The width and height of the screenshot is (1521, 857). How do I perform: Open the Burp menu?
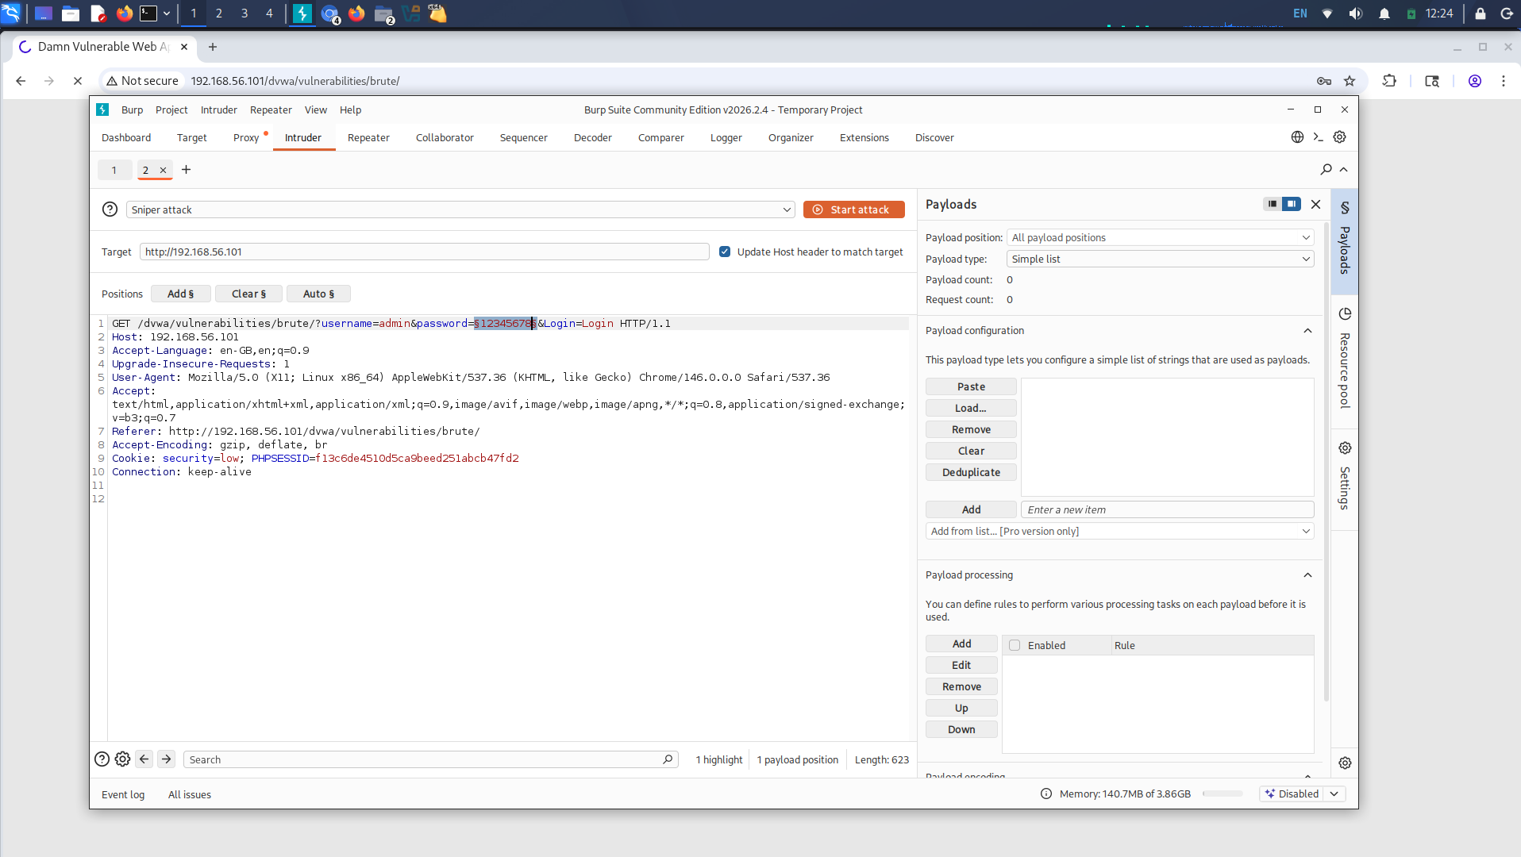click(x=132, y=110)
